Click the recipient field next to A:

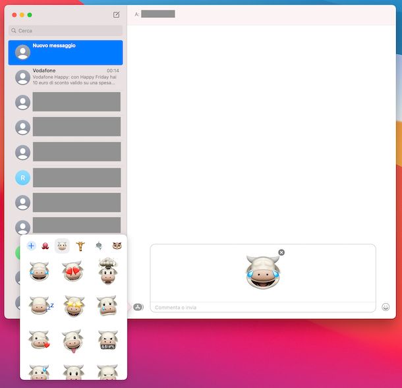coord(158,14)
